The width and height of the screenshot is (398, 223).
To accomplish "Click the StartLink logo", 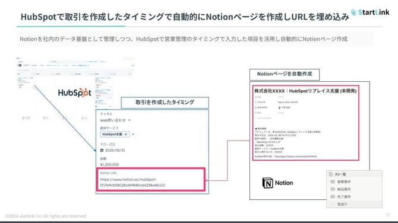I will coord(370,12).
